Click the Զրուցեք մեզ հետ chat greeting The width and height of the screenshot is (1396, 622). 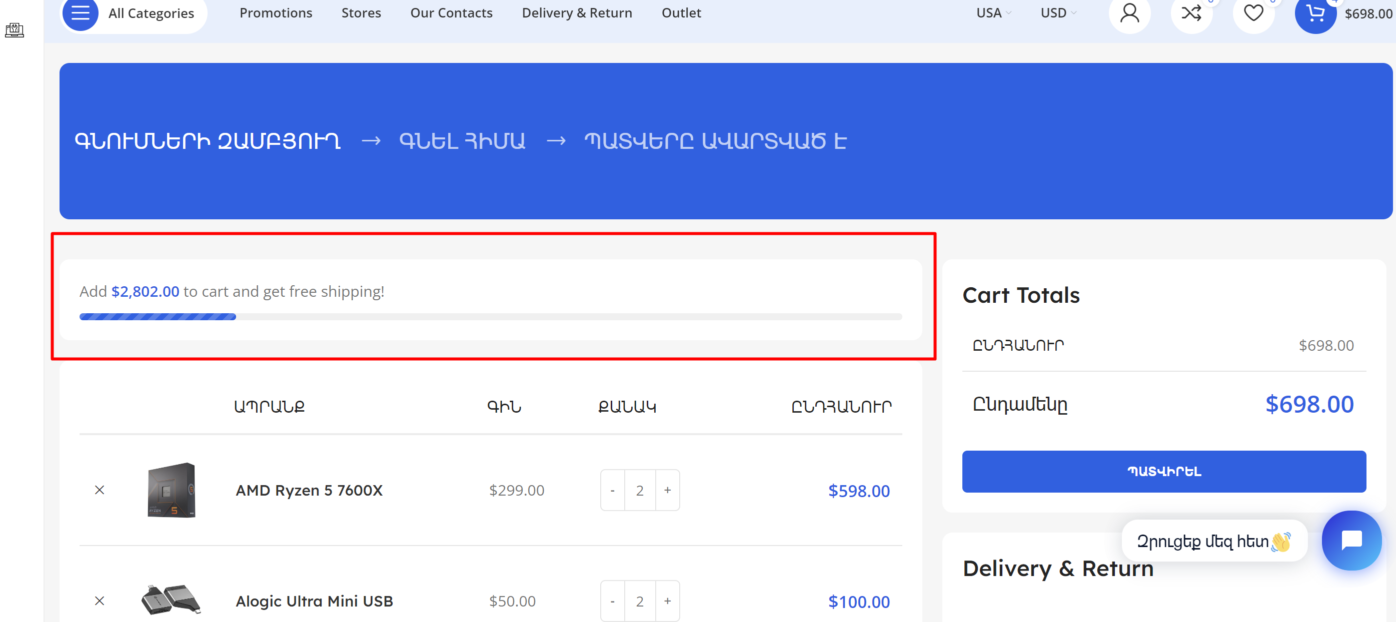[x=1214, y=541]
